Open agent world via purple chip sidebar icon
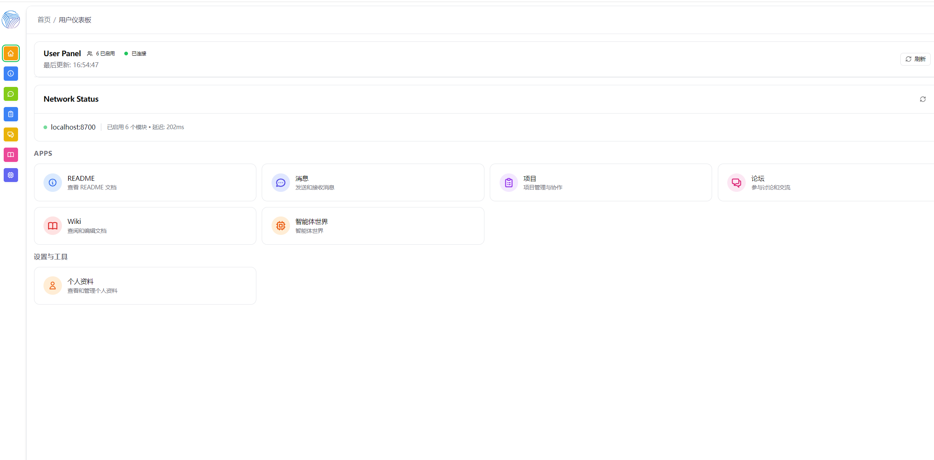Screen dimensions: 934x460 (x=11, y=175)
